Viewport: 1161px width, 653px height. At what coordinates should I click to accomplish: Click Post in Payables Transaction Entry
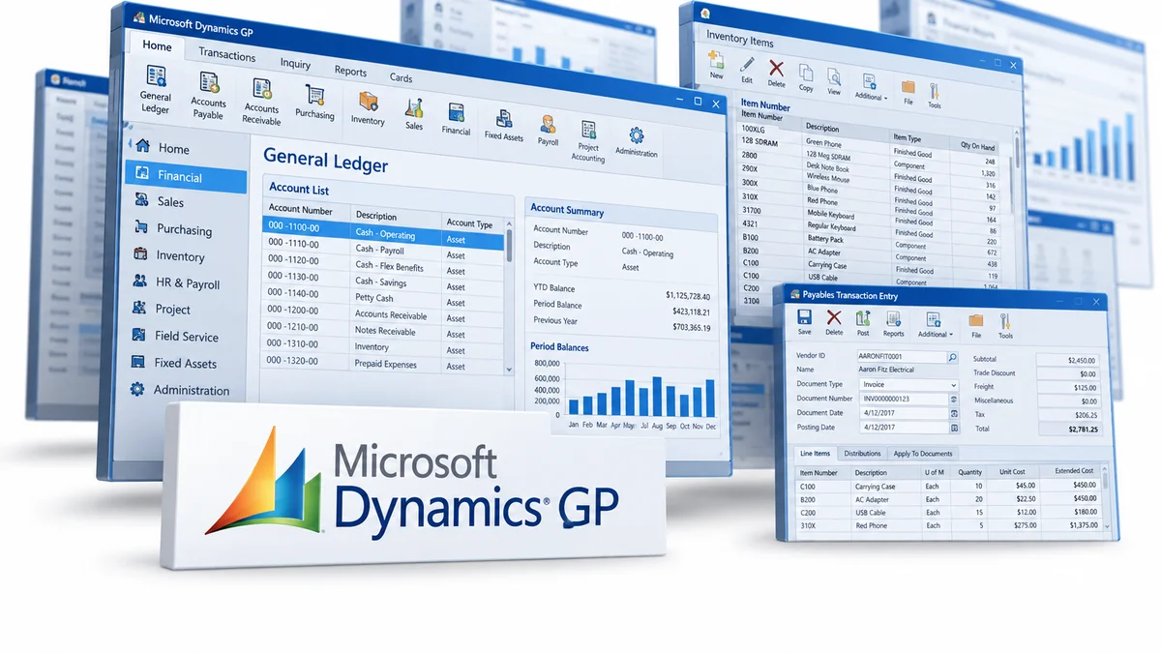click(863, 324)
